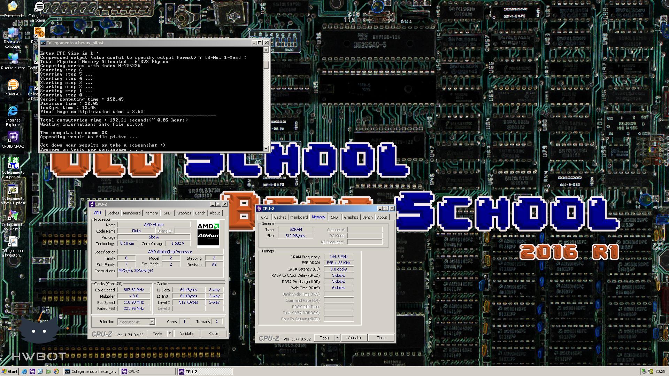Switch to hexus_pifast console taskbar button
Image resolution: width=669 pixels, height=376 pixels.
(x=91, y=371)
